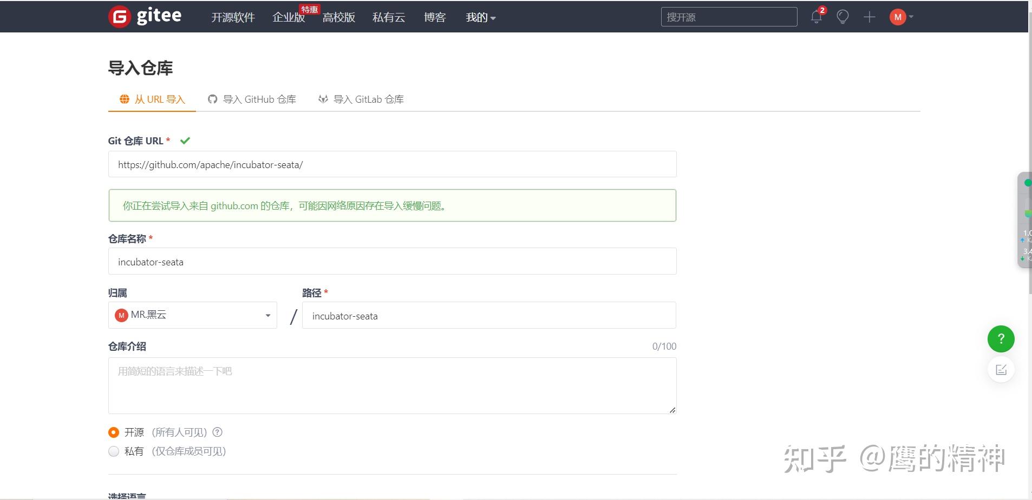Click the green question mark help bubble
Image resolution: width=1032 pixels, height=500 pixels.
pos(1000,339)
